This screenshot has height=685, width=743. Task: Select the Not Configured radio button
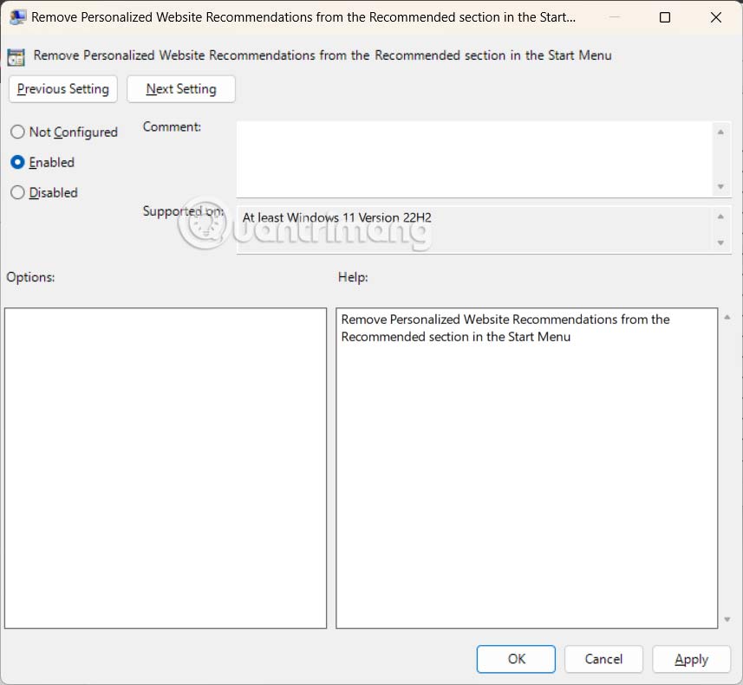click(16, 132)
